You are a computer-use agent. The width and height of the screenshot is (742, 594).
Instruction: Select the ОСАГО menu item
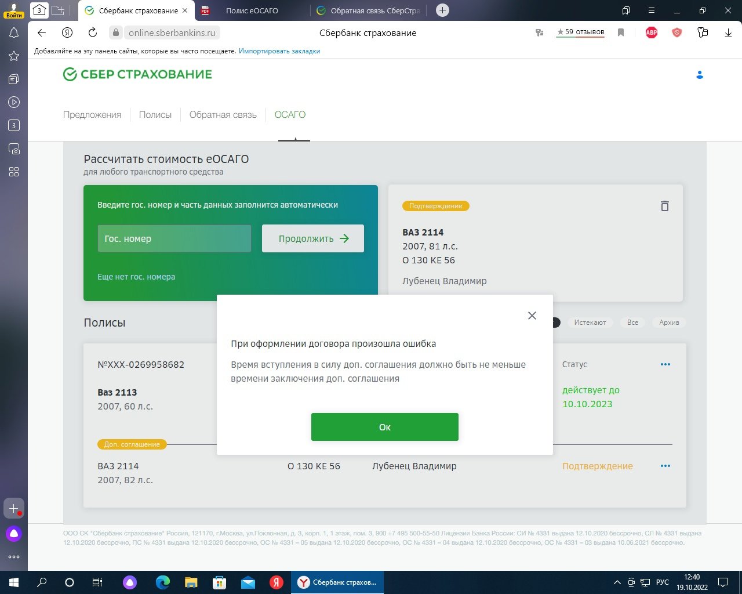(290, 114)
